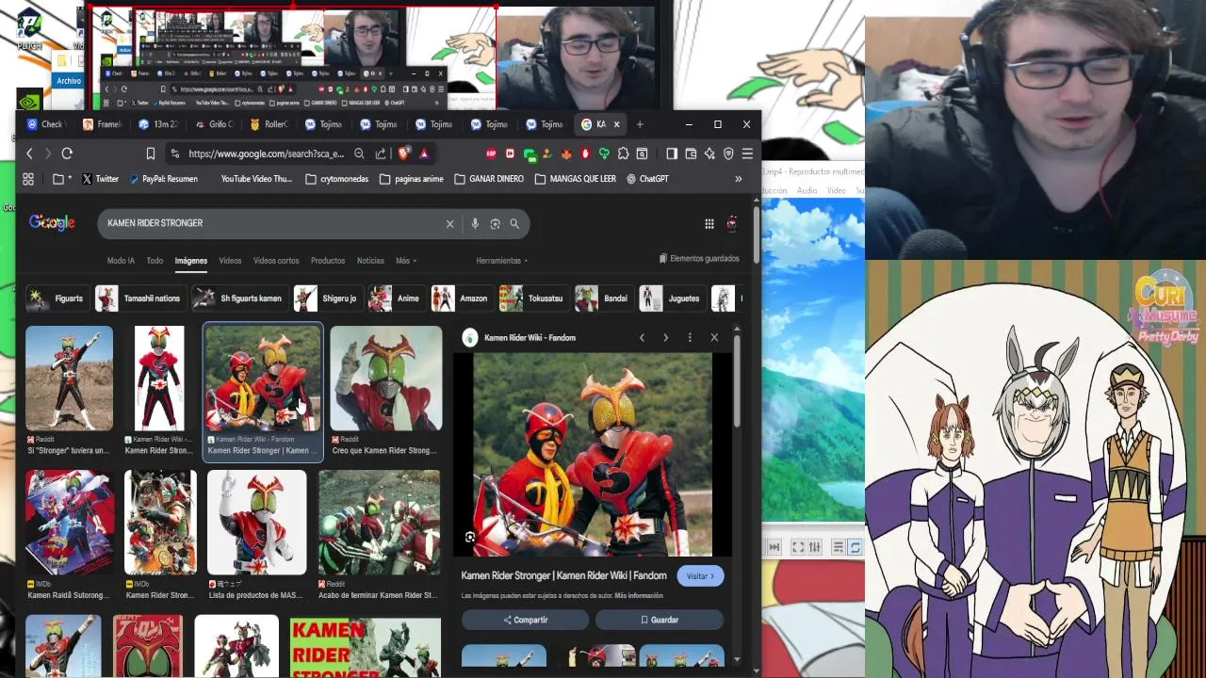Image resolution: width=1206 pixels, height=678 pixels.
Task: Switch to the Noticias results tab
Action: pos(370,261)
